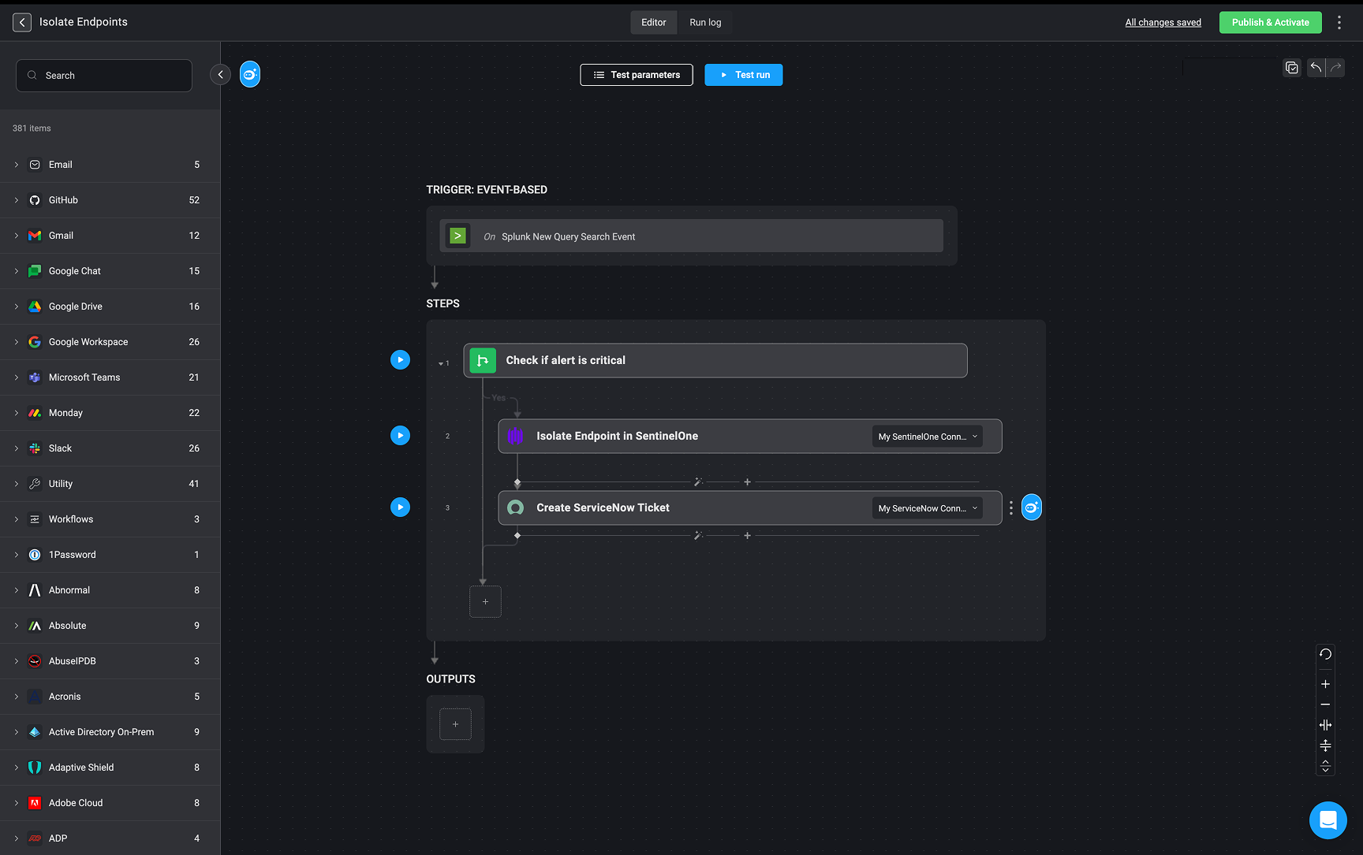Click the Splunk New Query Search Event trigger
Image resolution: width=1363 pixels, height=855 pixels.
click(x=691, y=236)
